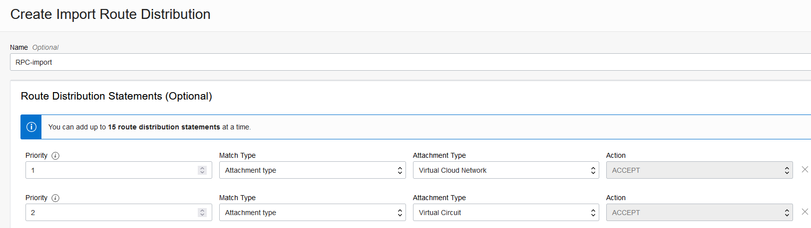Image resolution: width=811 pixels, height=228 pixels.
Task: Click info icon next to second Priority label
Action: 55,198
